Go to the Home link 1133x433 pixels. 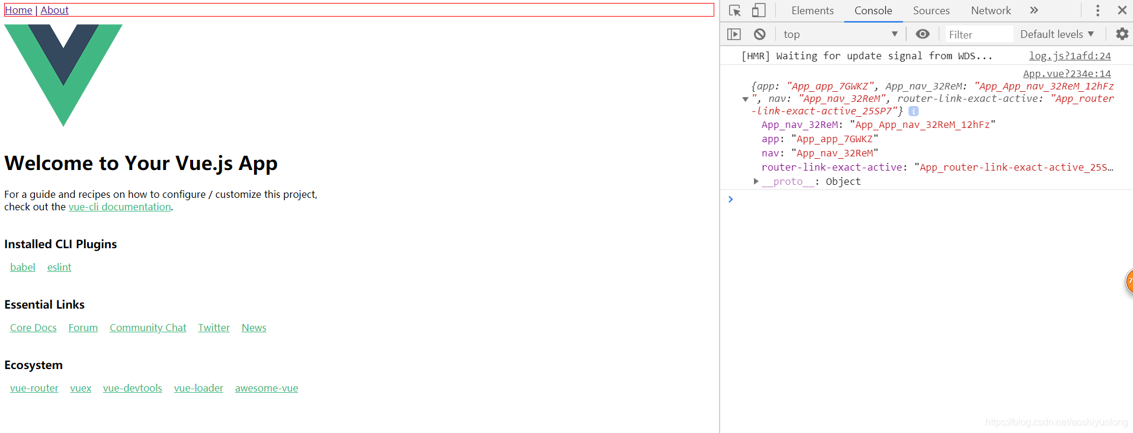click(x=18, y=10)
